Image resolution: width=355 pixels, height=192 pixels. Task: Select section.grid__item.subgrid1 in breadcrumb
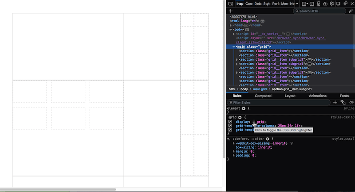pyautogui.click(x=292, y=89)
